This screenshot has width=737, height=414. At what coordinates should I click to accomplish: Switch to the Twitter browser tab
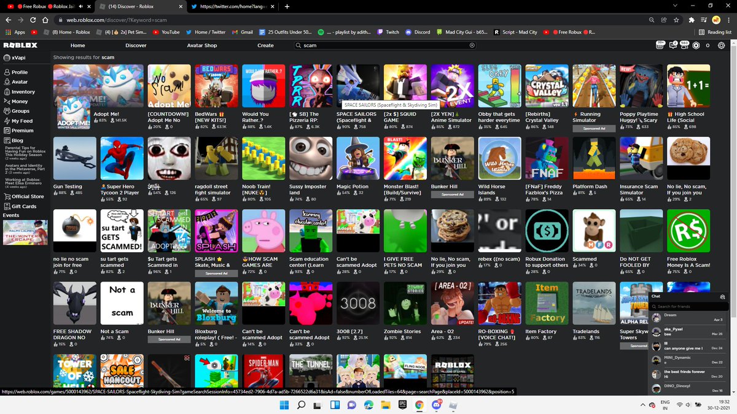coord(232,6)
